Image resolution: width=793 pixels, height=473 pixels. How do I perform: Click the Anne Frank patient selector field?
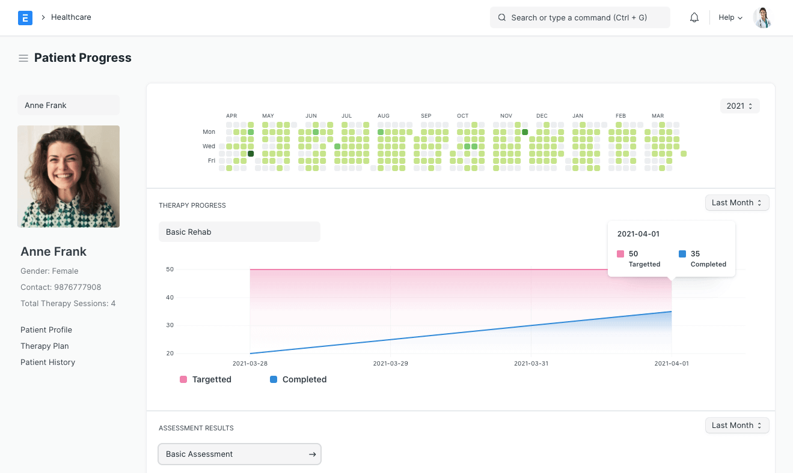(x=69, y=105)
